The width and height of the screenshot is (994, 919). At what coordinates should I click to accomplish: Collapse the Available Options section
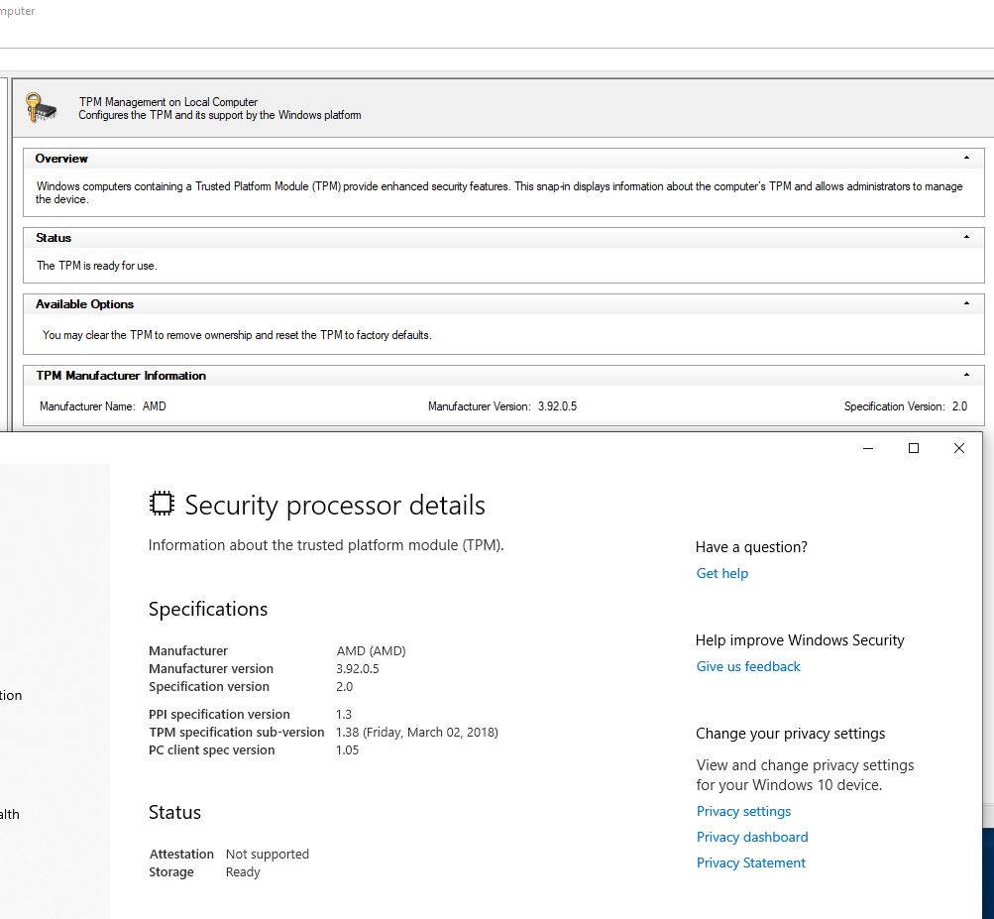(966, 303)
